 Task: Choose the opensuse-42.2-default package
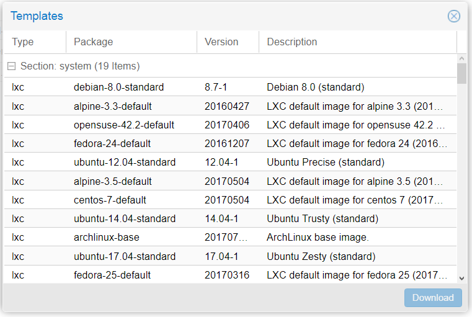click(230, 125)
